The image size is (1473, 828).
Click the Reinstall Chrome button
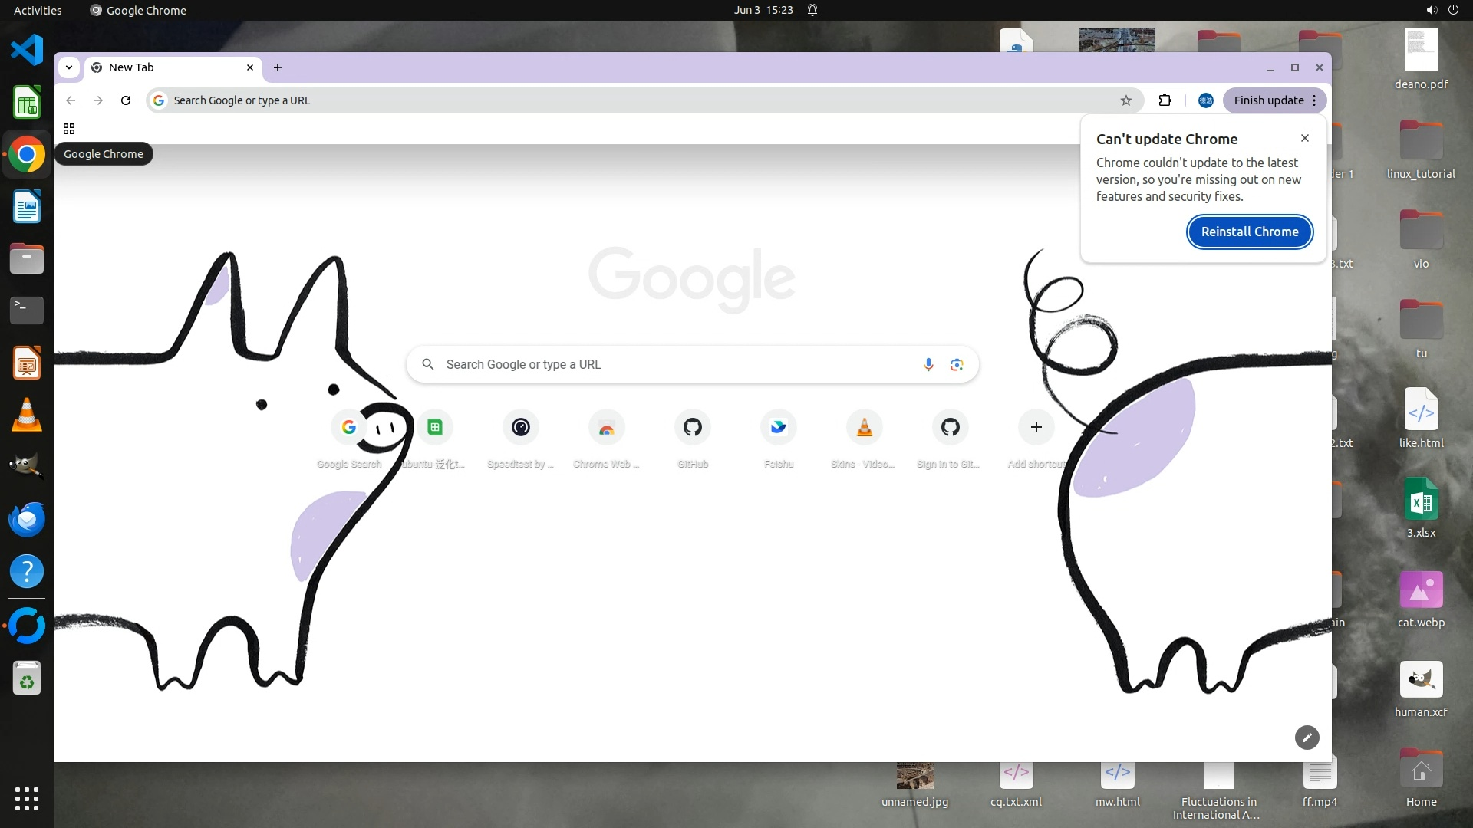[1250, 232]
